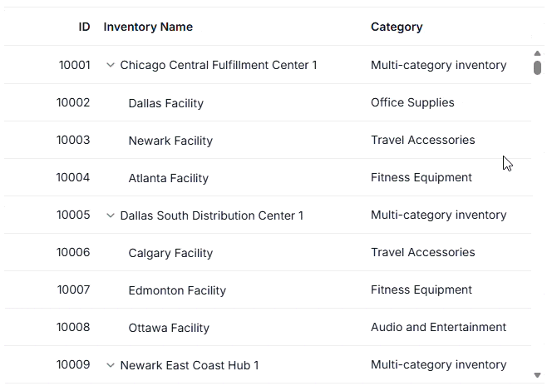Click the Category column header
This screenshot has height=391, width=552.
tap(397, 27)
